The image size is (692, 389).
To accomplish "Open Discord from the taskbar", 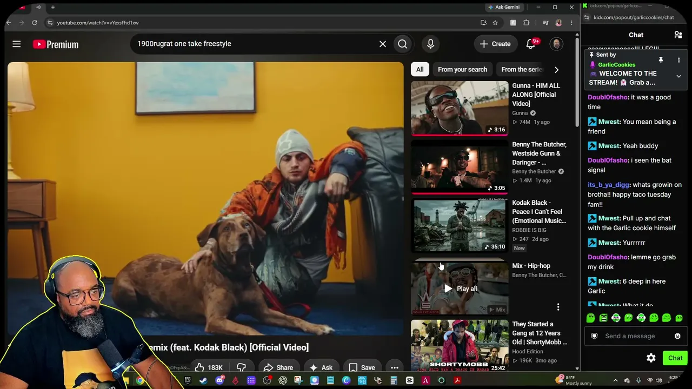I will pyautogui.click(x=219, y=380).
